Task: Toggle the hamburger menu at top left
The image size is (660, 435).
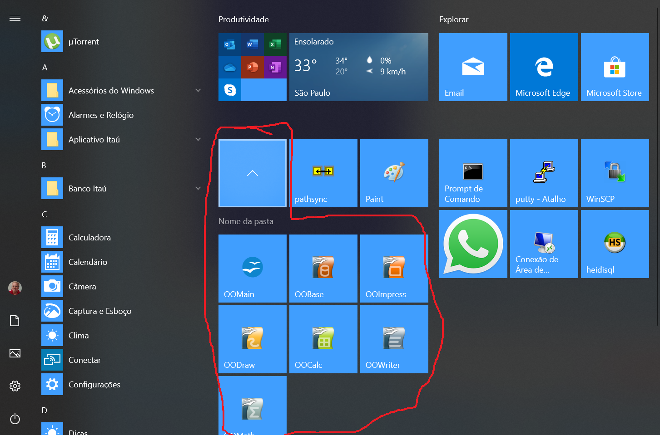Action: pyautogui.click(x=15, y=19)
